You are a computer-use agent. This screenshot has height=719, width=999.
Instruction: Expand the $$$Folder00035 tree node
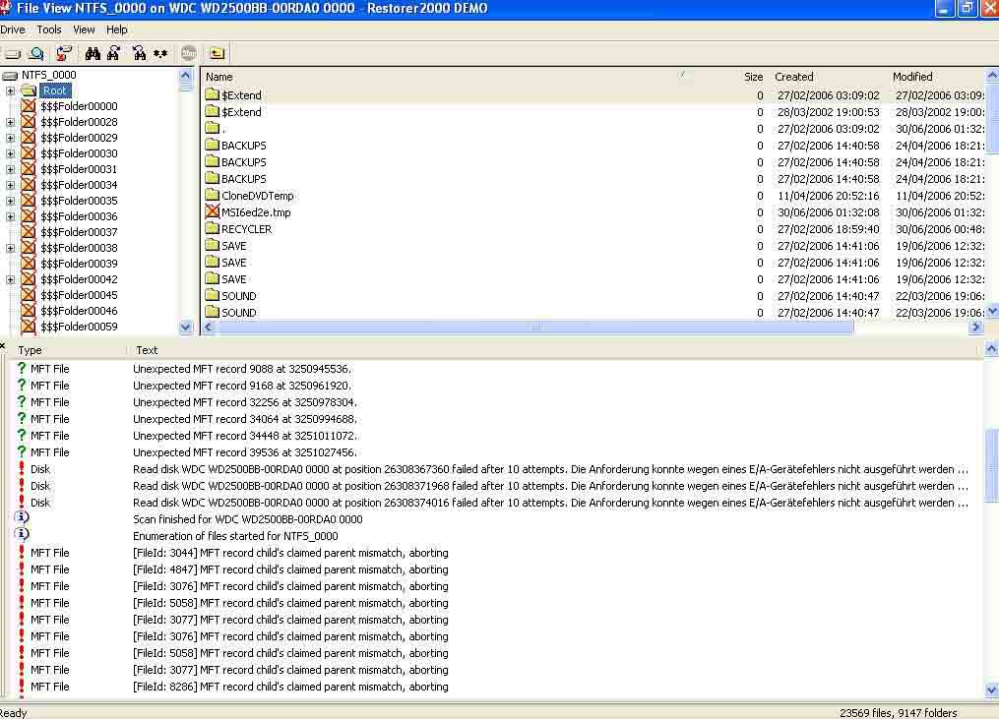[10, 201]
